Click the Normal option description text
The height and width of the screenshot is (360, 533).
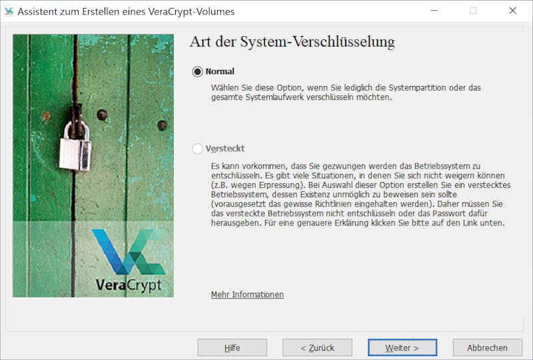(346, 92)
